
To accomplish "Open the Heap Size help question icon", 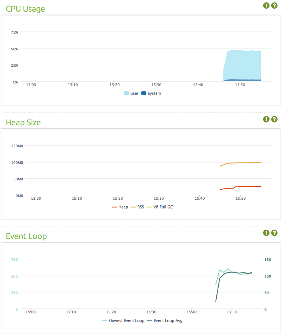I will (274, 119).
